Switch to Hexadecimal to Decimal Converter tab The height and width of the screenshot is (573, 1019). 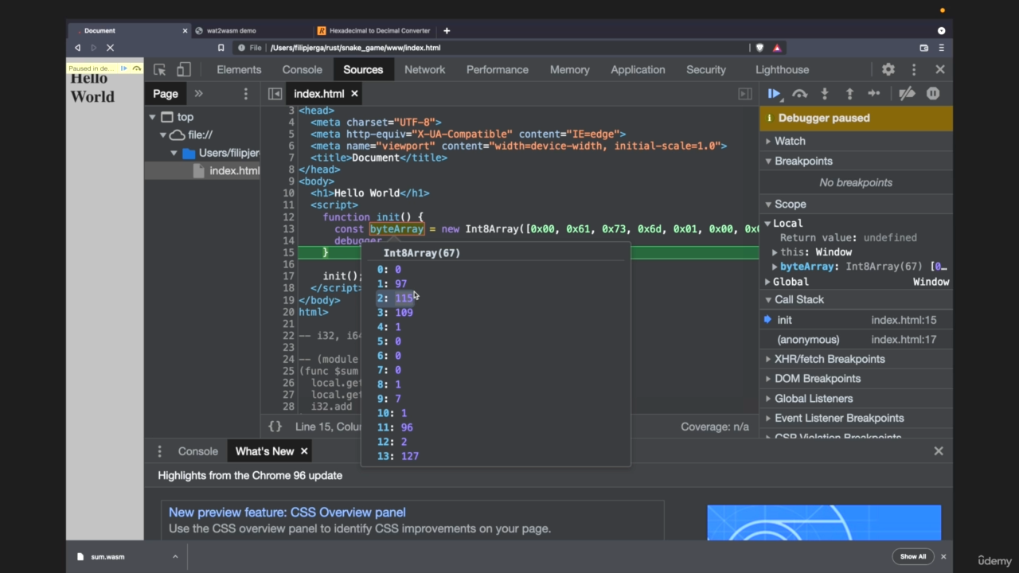click(x=373, y=30)
